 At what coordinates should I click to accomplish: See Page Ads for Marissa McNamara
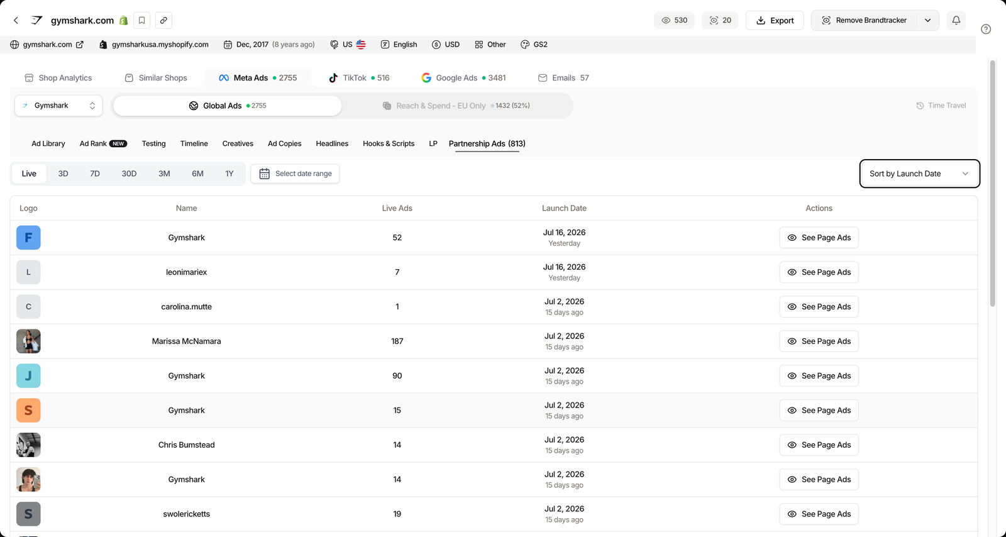pos(819,341)
